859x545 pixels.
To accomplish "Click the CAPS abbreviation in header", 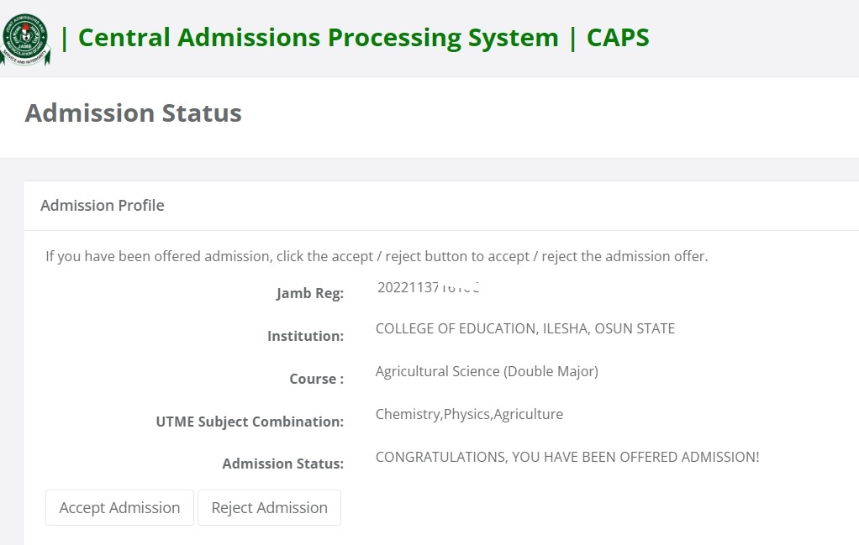I will click(x=618, y=38).
